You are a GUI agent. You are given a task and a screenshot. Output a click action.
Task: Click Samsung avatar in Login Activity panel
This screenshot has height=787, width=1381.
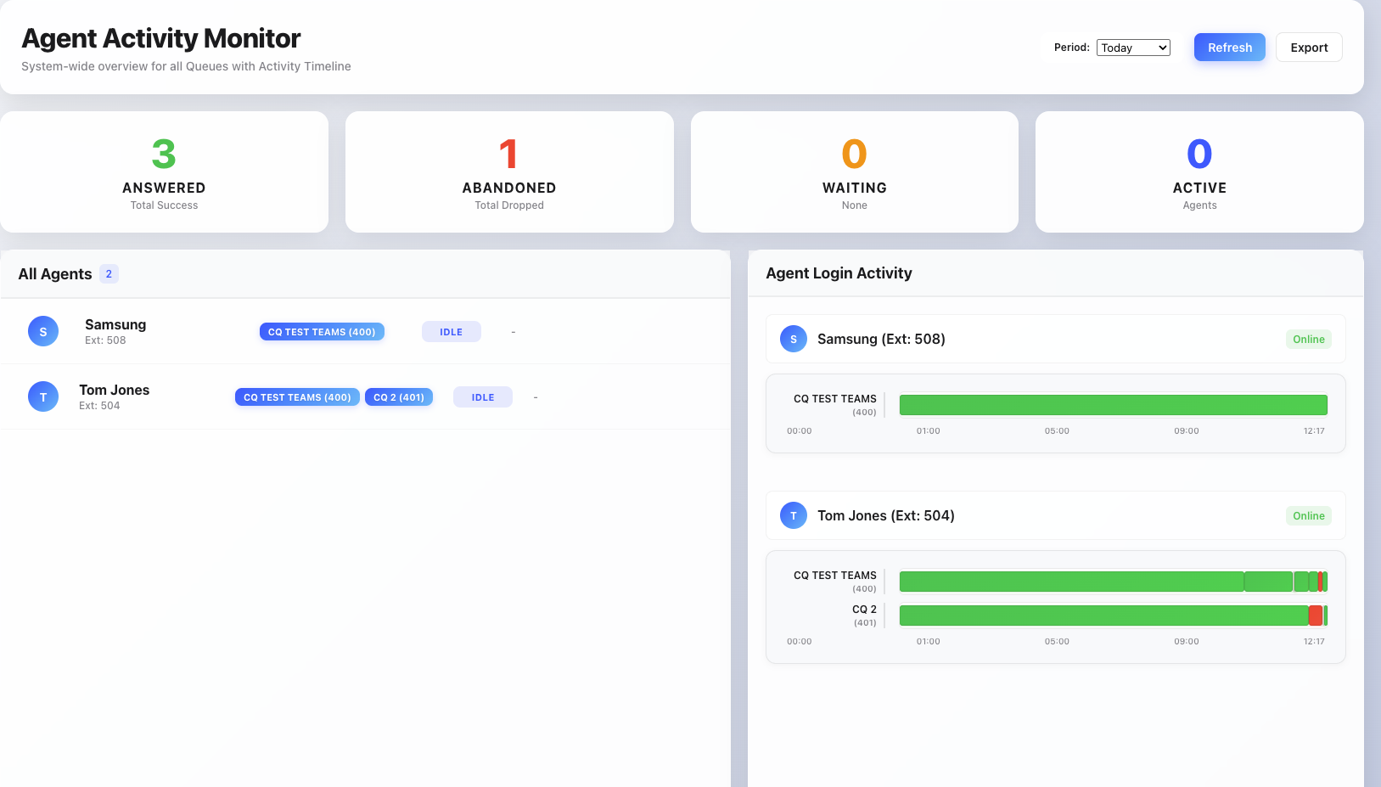(x=794, y=339)
